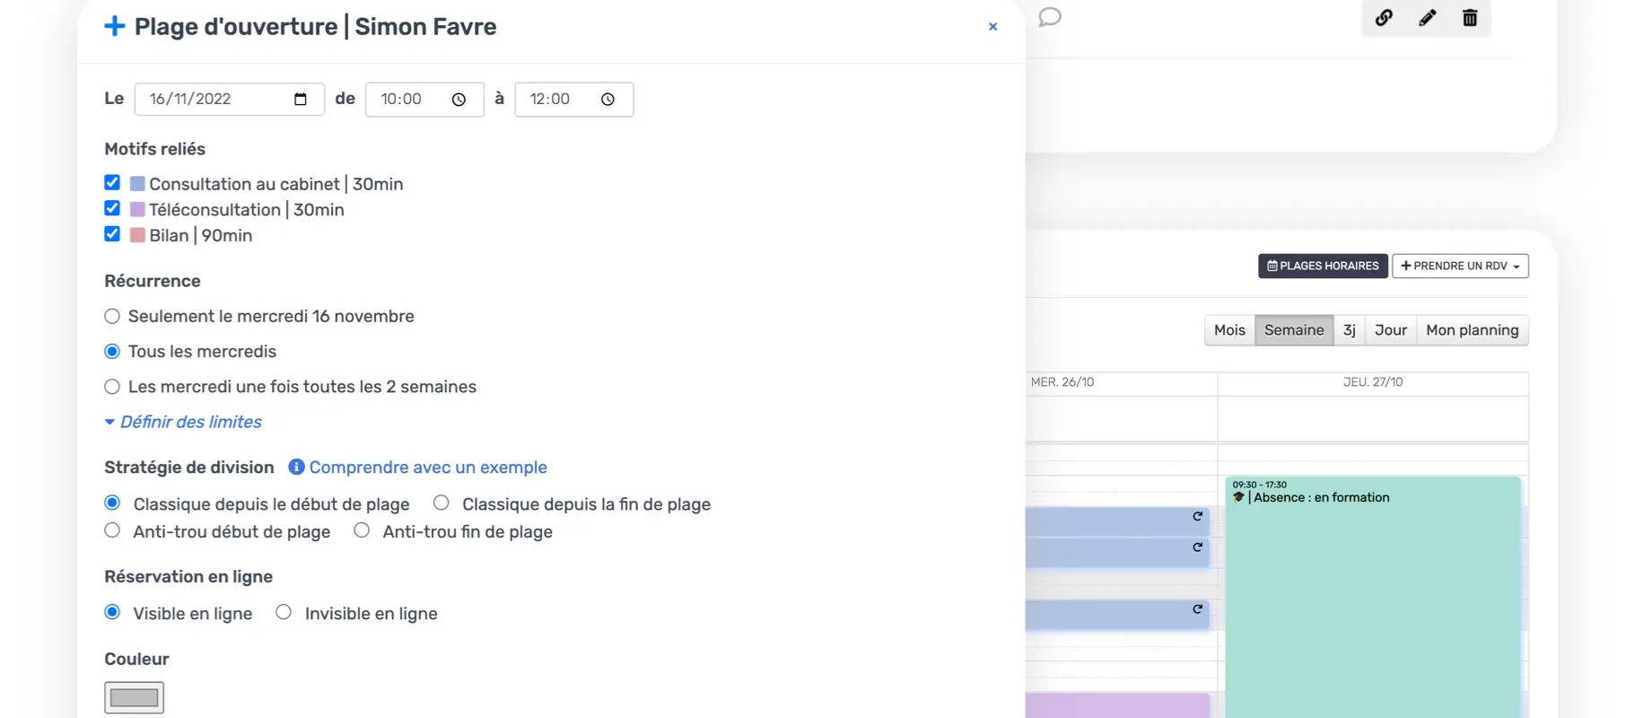This screenshot has height=718, width=1635.
Task: Click the pencil edit icon
Action: 1427,18
